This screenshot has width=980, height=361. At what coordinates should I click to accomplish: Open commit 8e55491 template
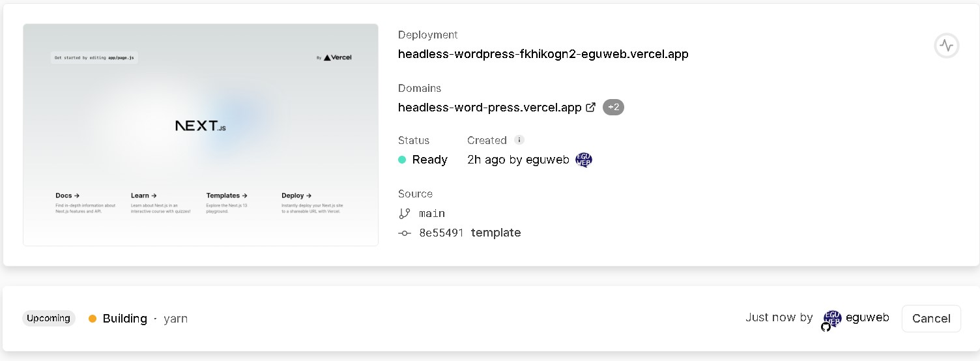click(x=470, y=233)
